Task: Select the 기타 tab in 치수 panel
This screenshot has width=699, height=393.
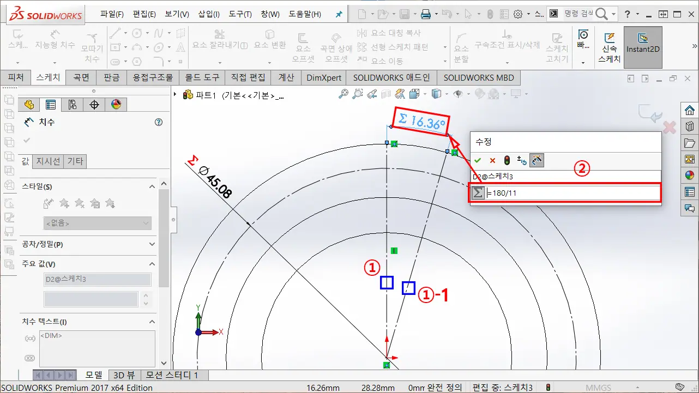Action: pos(75,161)
